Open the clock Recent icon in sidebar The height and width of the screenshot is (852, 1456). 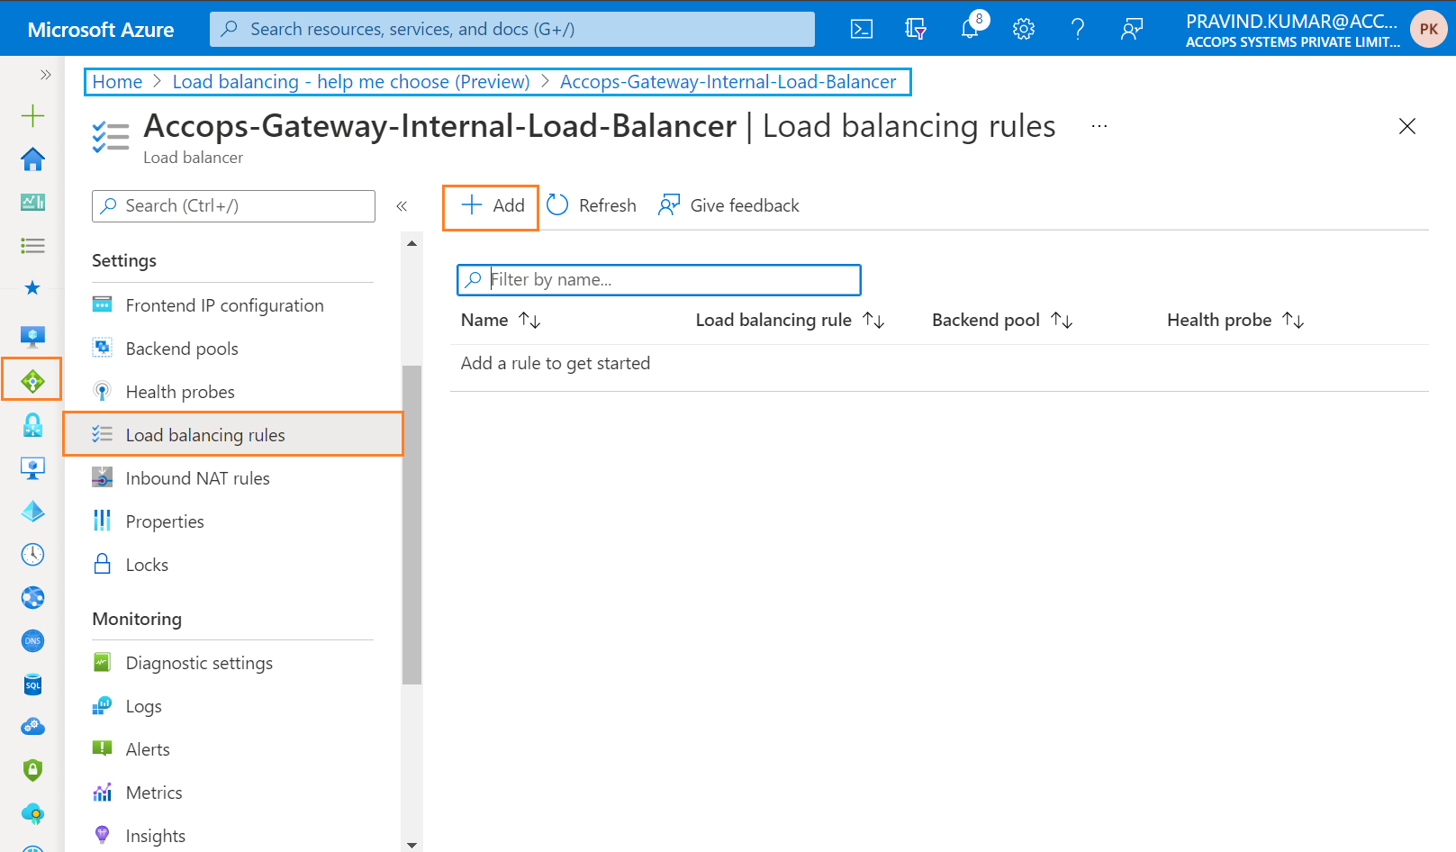32,554
